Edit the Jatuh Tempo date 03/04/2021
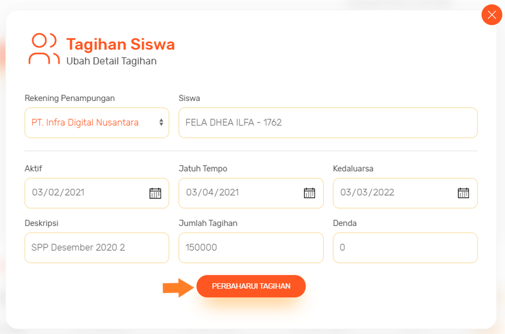The image size is (505, 334). click(x=251, y=193)
